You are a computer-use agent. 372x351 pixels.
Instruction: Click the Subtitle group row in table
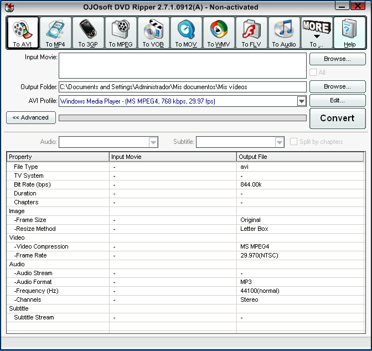[185, 309]
